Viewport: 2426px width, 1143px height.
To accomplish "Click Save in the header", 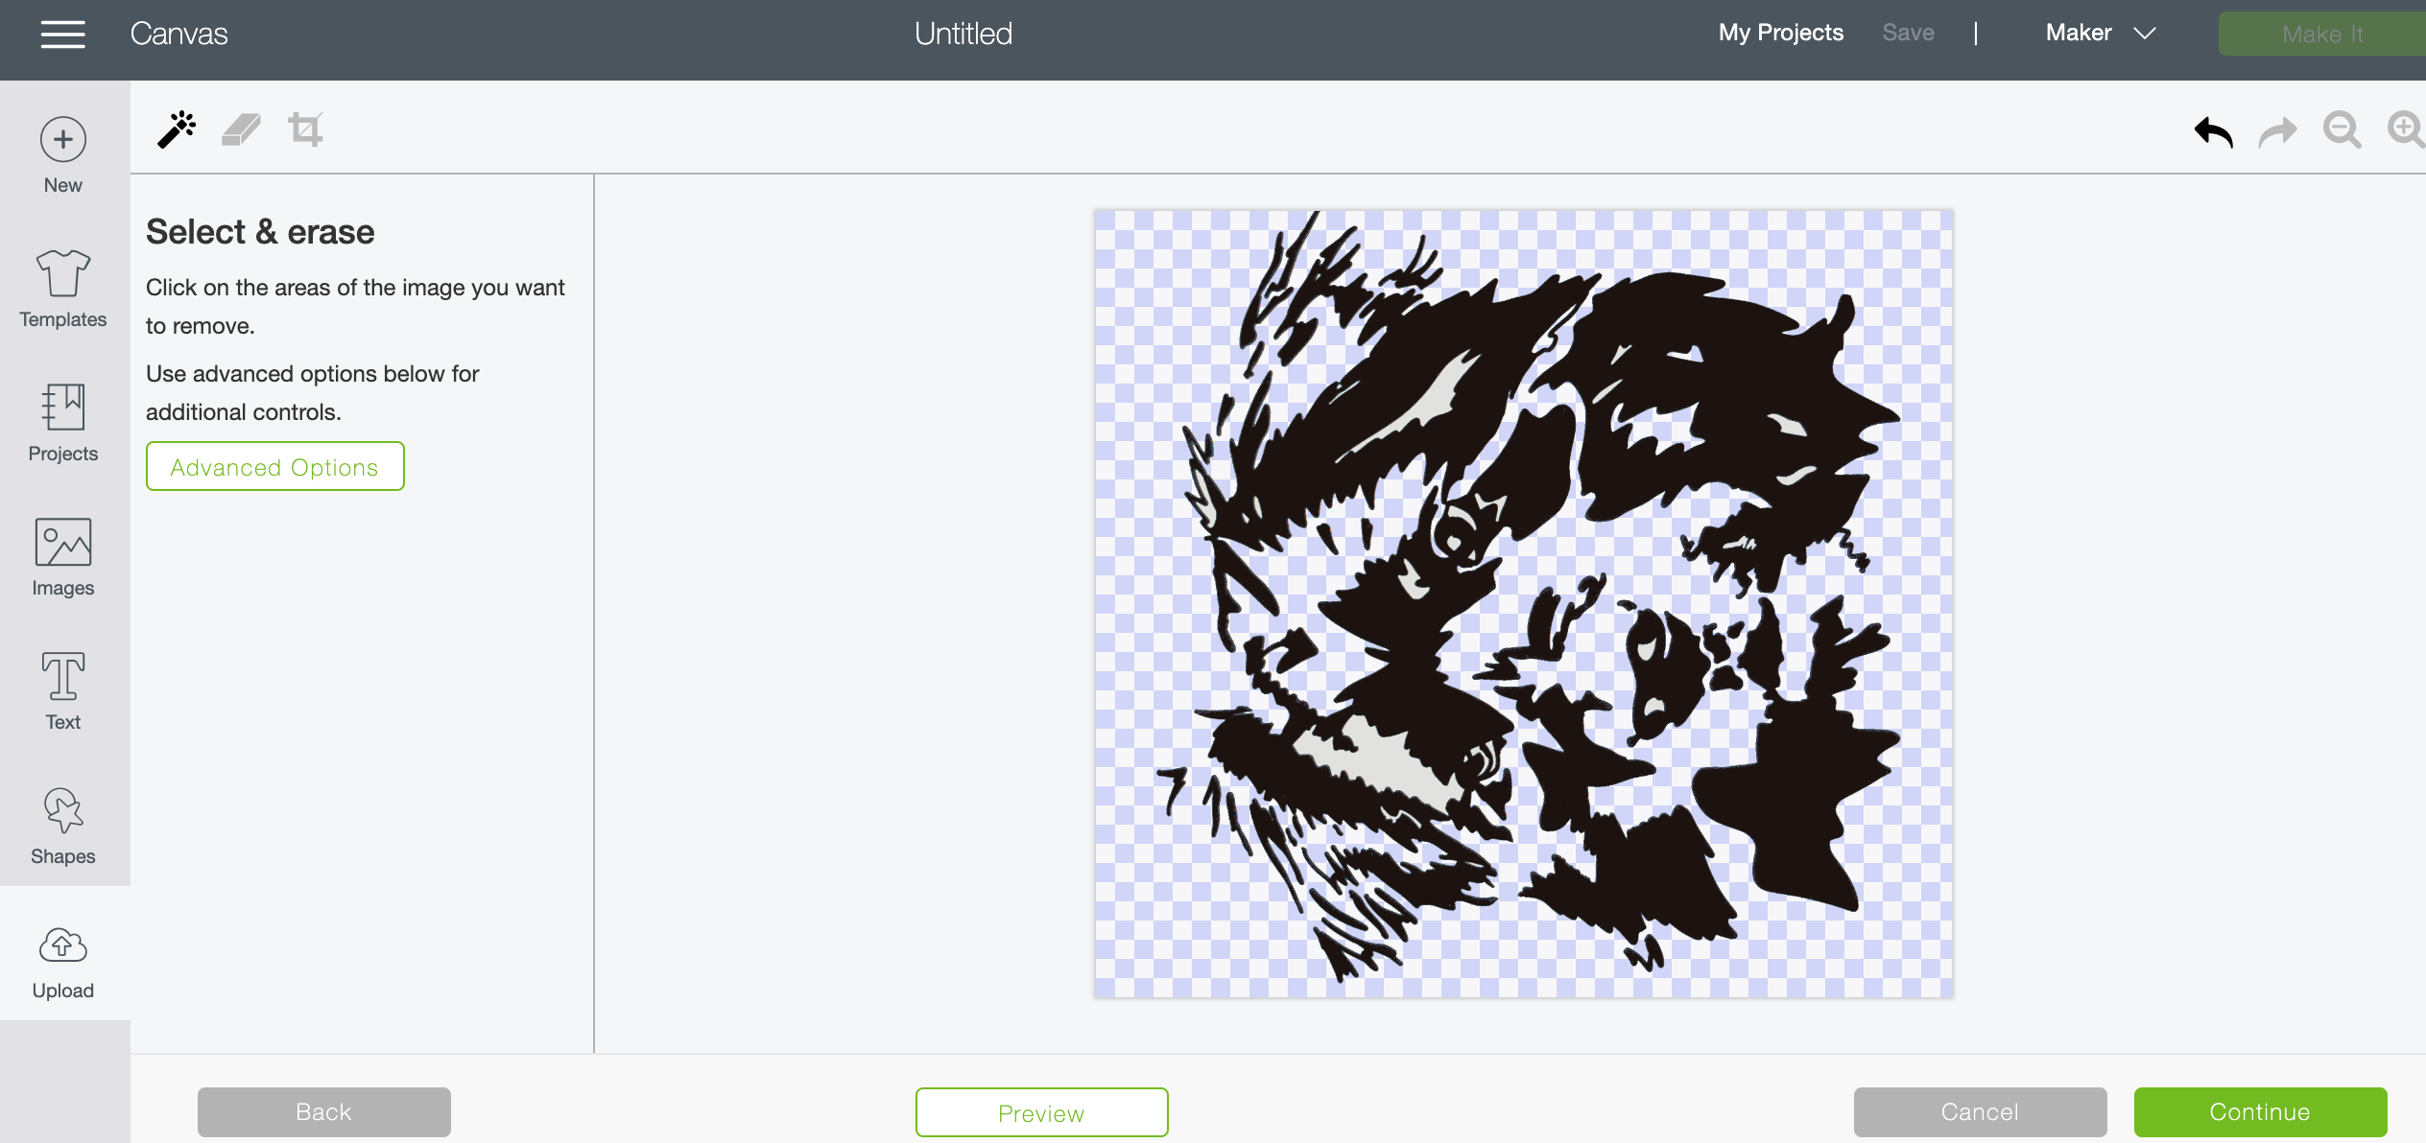I will [x=1909, y=34].
